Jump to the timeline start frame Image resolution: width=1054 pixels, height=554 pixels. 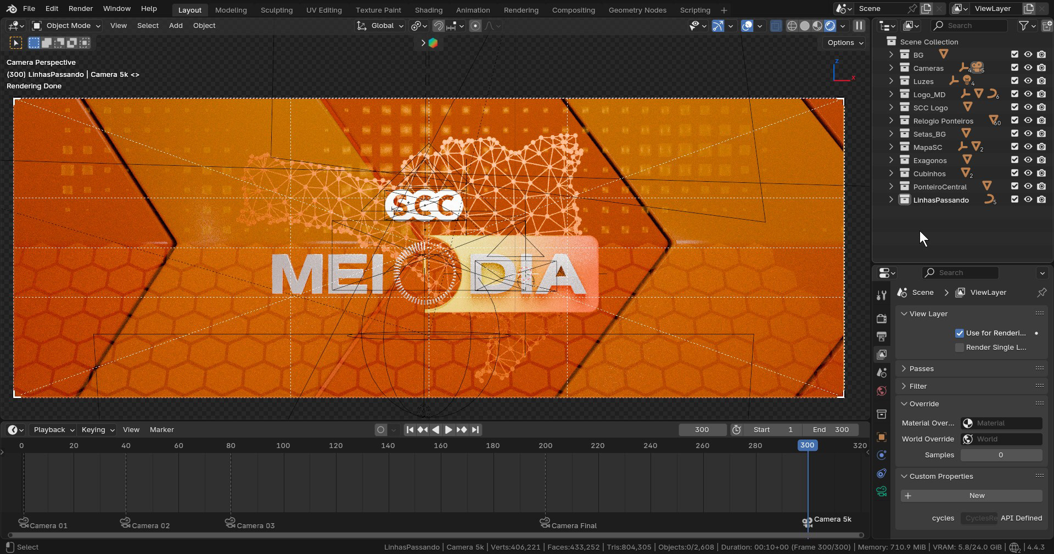coord(410,430)
